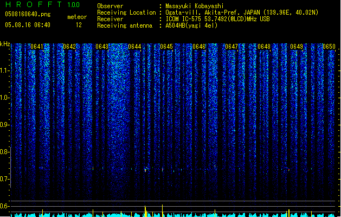This screenshot has width=341, height=217.
Task: Click the 0.7 kHz axis label
Action: tap(5, 179)
